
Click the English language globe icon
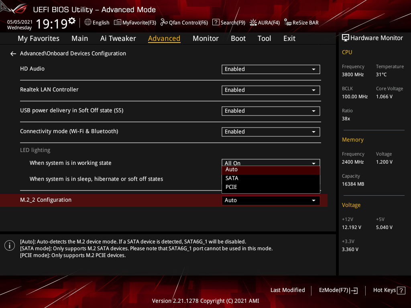point(88,22)
